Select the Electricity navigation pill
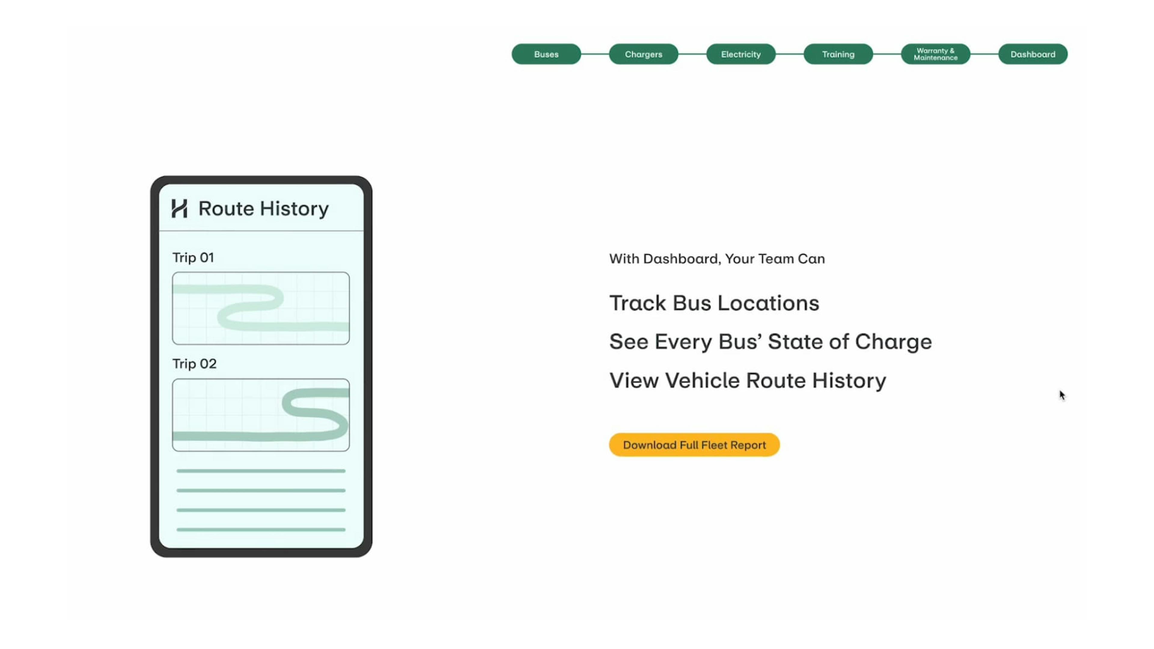The image size is (1154, 649). (x=740, y=54)
